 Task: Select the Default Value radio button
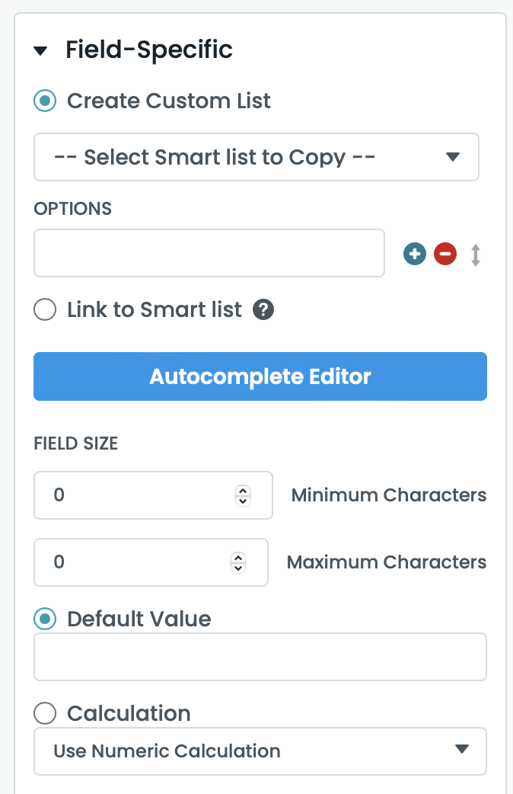(x=46, y=619)
